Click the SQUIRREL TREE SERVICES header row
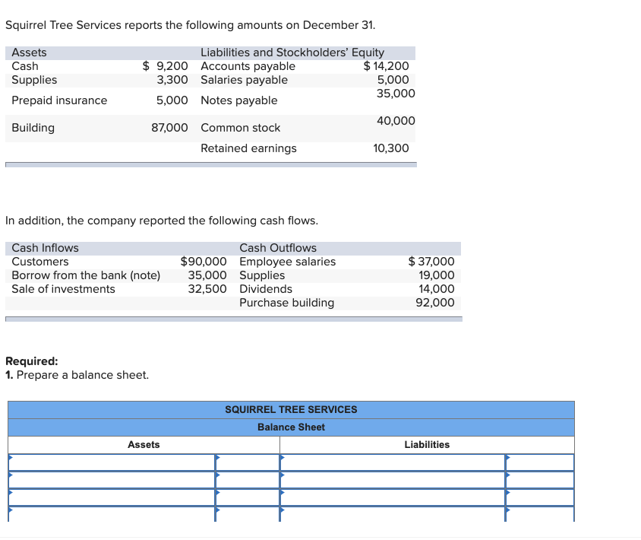This screenshot has height=540, width=641. click(291, 409)
